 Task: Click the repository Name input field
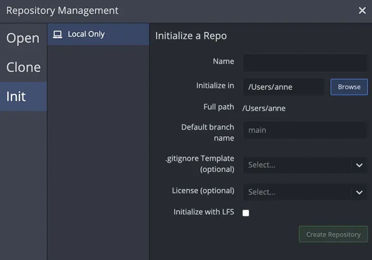[304, 63]
